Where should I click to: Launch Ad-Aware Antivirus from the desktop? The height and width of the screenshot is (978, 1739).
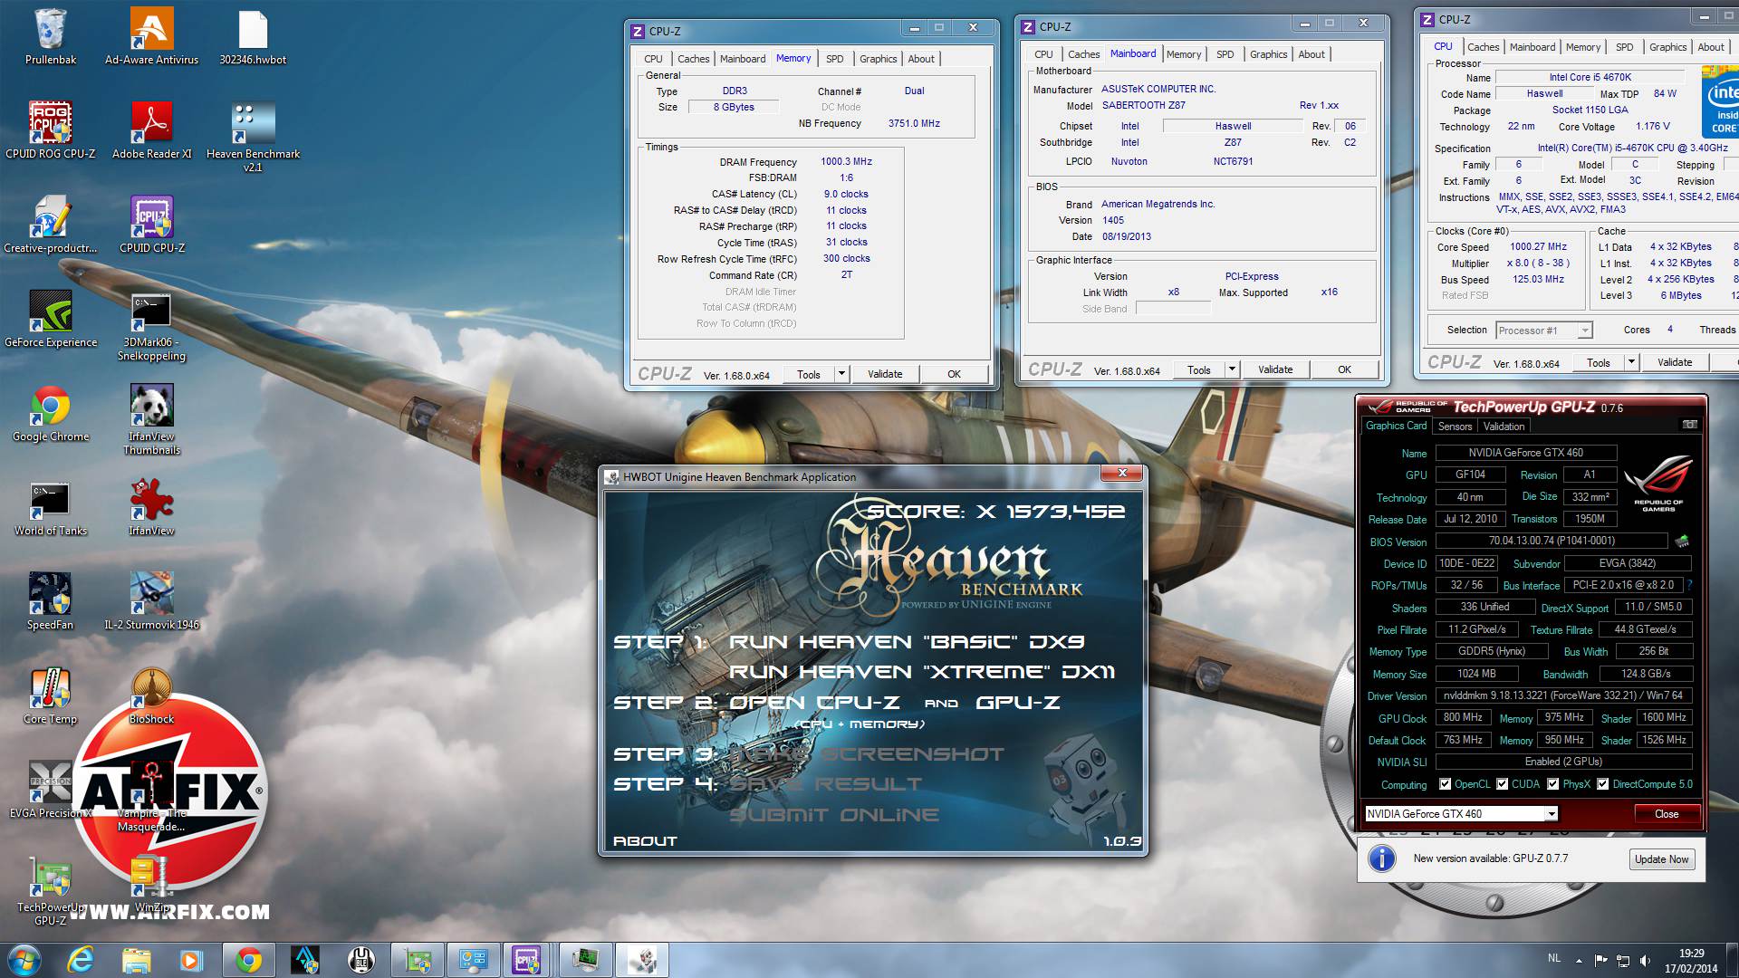151,36
